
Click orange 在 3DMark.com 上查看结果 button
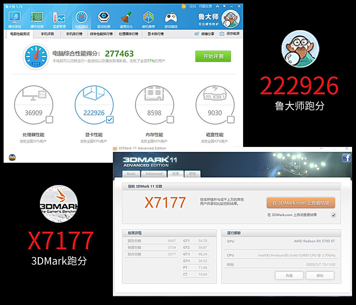click(x=301, y=203)
